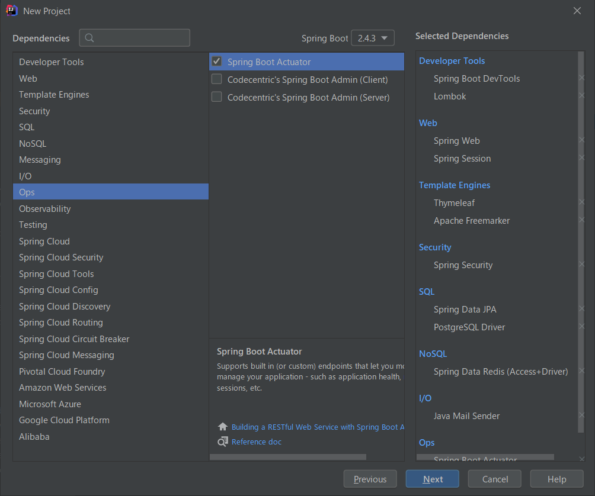Remove Spring Boot DevTools with its x icon
The image size is (595, 496).
tap(581, 78)
